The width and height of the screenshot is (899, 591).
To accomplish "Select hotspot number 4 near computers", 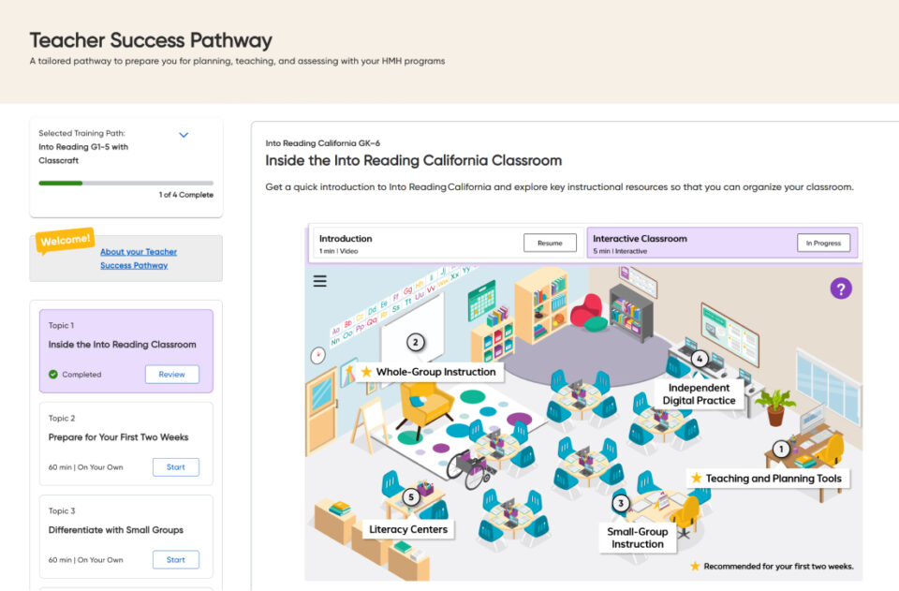I will [699, 359].
